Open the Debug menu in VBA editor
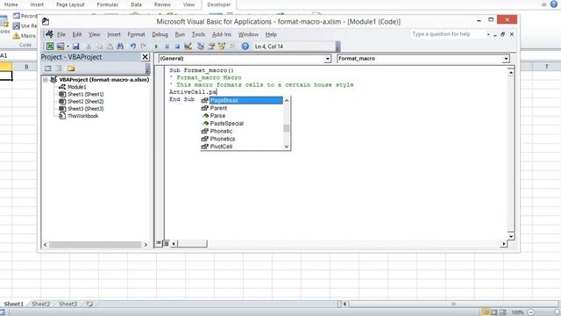561x316 pixels. pyautogui.click(x=160, y=34)
